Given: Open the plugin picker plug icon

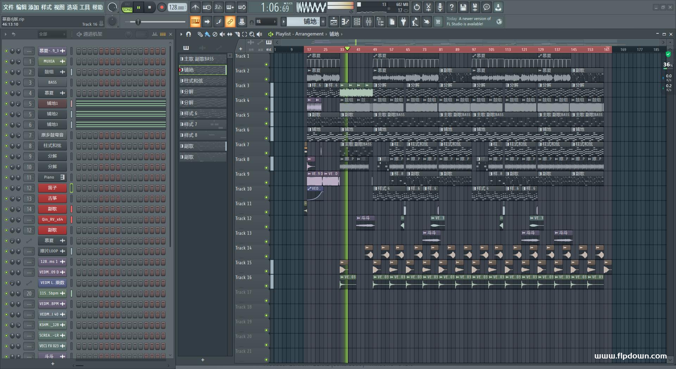Looking at the screenshot, I should pyautogui.click(x=403, y=22).
